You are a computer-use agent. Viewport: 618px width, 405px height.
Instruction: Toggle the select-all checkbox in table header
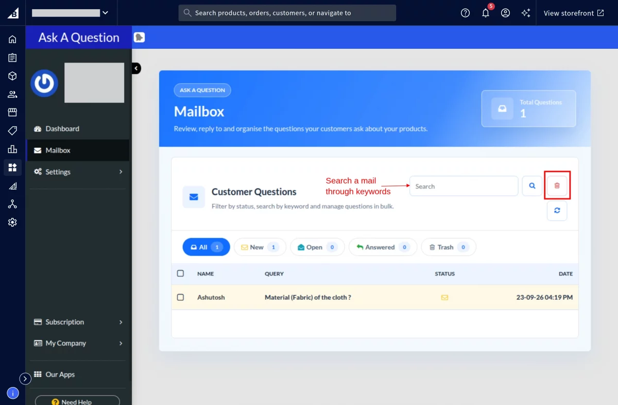(180, 273)
